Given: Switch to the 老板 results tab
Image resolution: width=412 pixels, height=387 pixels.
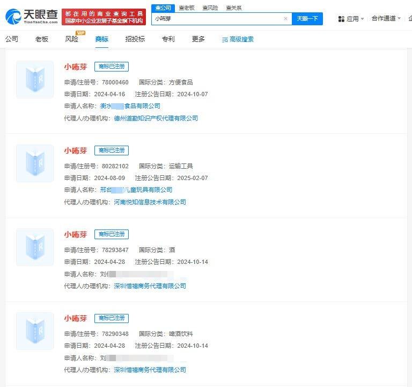Looking at the screenshot, I should [42, 39].
